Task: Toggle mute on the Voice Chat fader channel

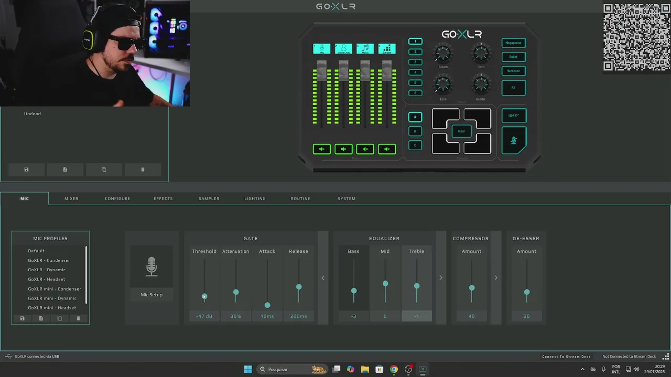Action: [x=343, y=149]
